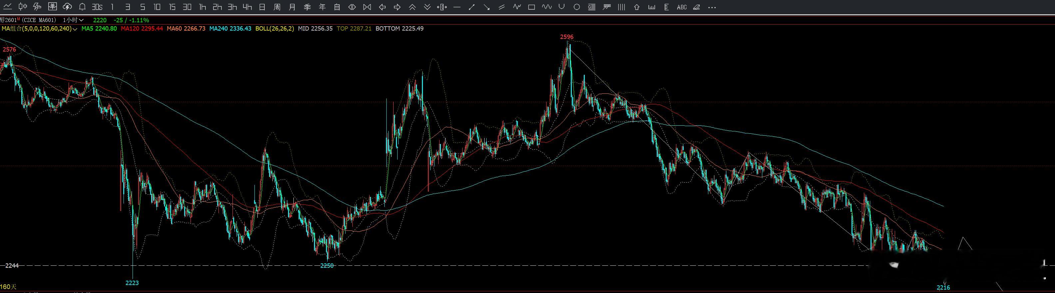Click the MA5 2240.80 value
Screen dimensions: 1055x293
tap(99, 29)
